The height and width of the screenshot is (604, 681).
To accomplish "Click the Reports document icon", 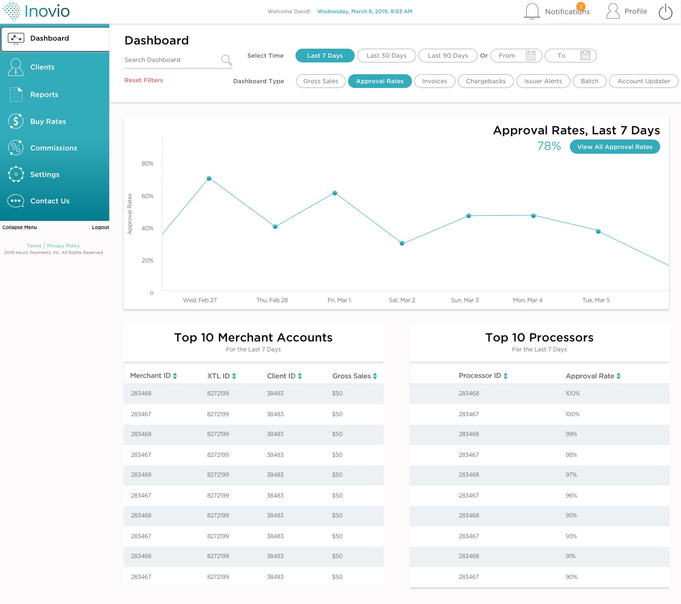I will pyautogui.click(x=16, y=95).
